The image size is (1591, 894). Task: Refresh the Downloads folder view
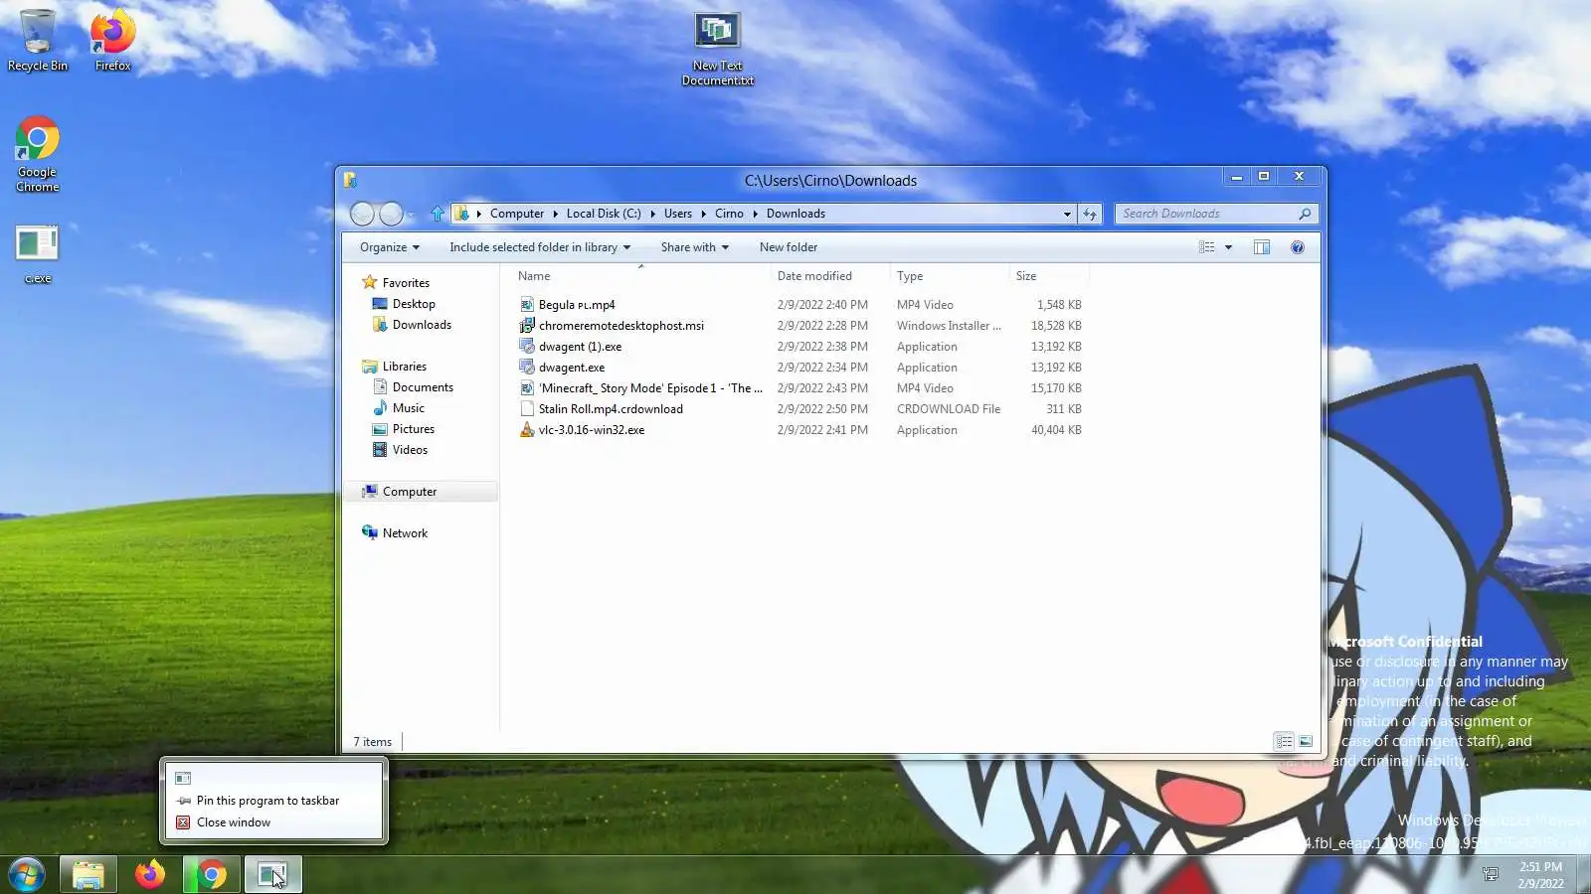1090,214
